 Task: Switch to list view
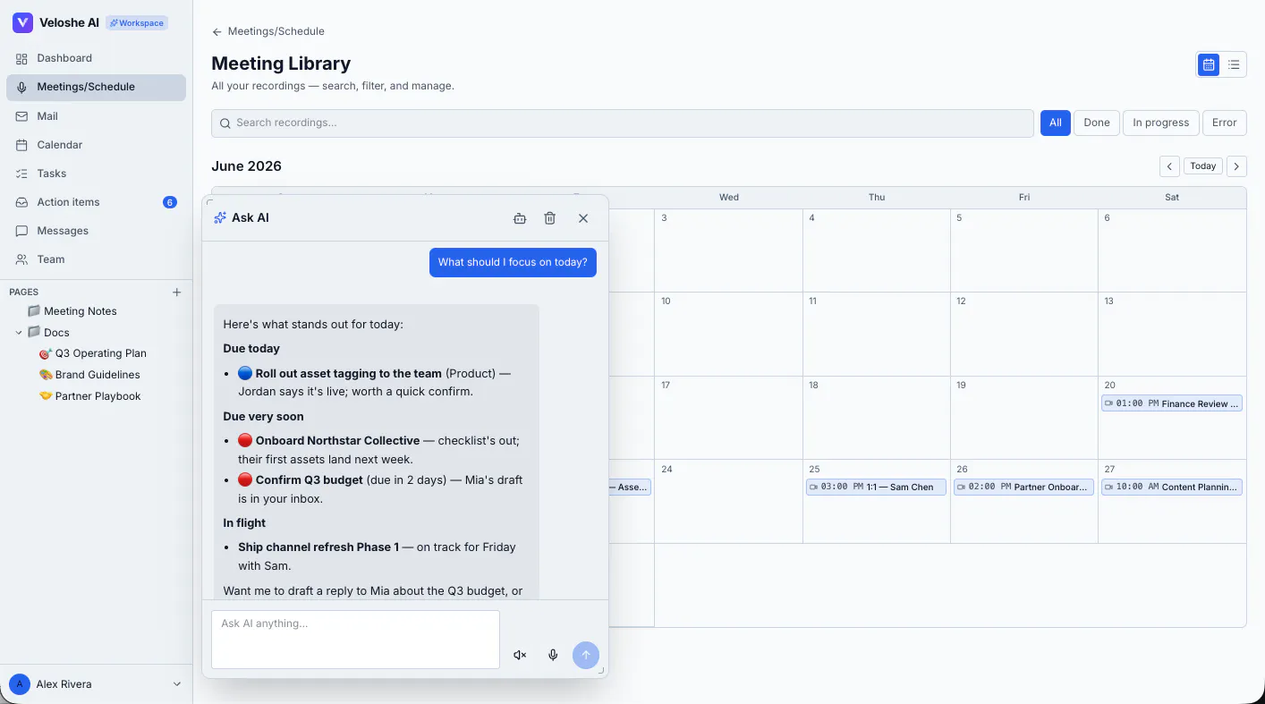[x=1234, y=64]
